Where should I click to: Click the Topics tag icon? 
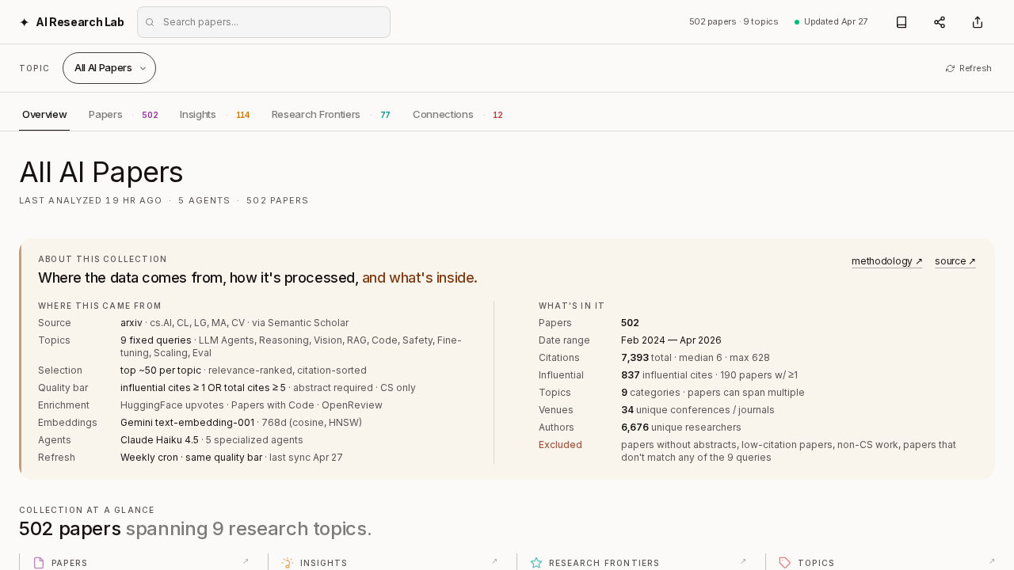point(785,562)
